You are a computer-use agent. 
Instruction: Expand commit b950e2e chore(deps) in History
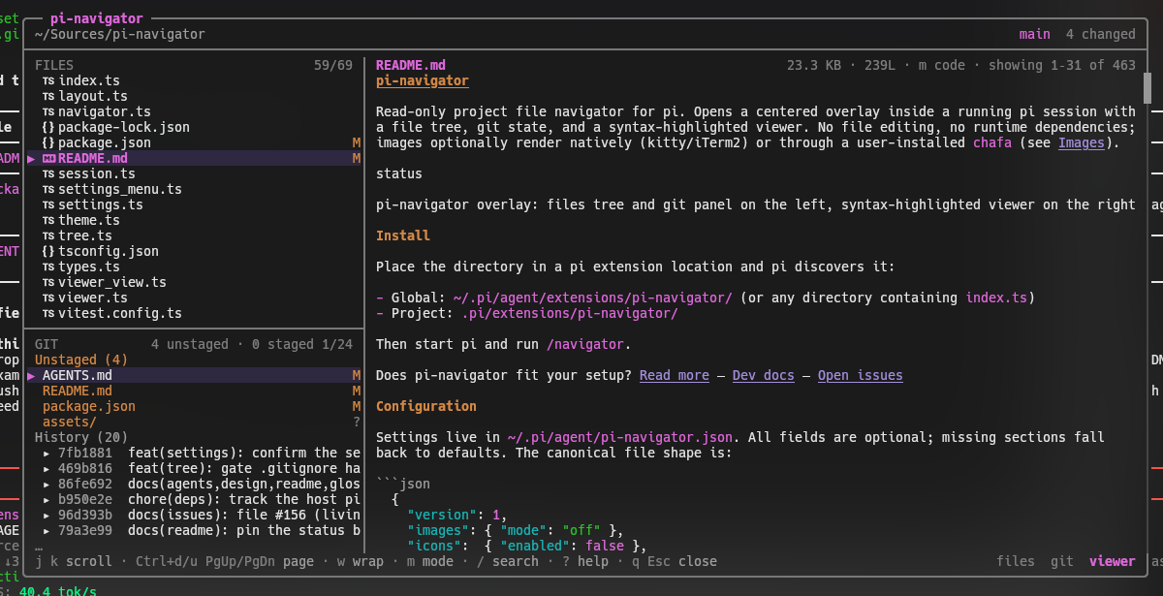pyautogui.click(x=47, y=500)
